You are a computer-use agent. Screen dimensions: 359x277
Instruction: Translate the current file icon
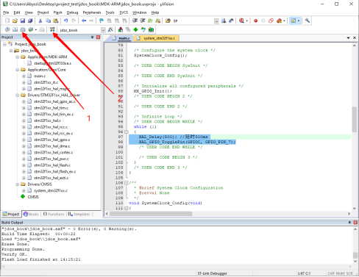coord(7,29)
